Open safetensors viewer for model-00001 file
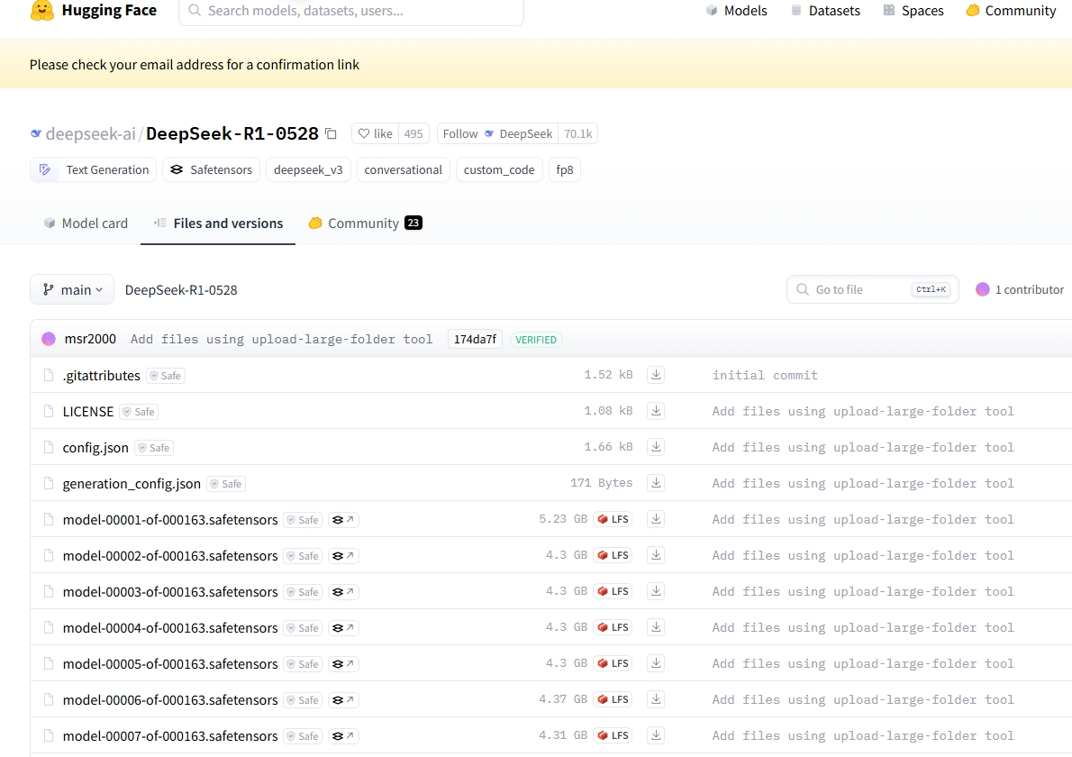Viewport: 1072px width, 757px height. pyautogui.click(x=343, y=520)
